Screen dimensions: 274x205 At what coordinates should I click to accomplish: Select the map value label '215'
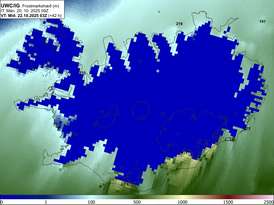click(83, 73)
